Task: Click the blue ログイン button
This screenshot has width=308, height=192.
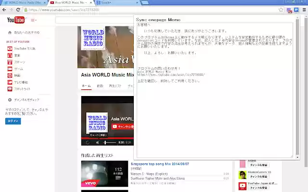Action: 13,121
